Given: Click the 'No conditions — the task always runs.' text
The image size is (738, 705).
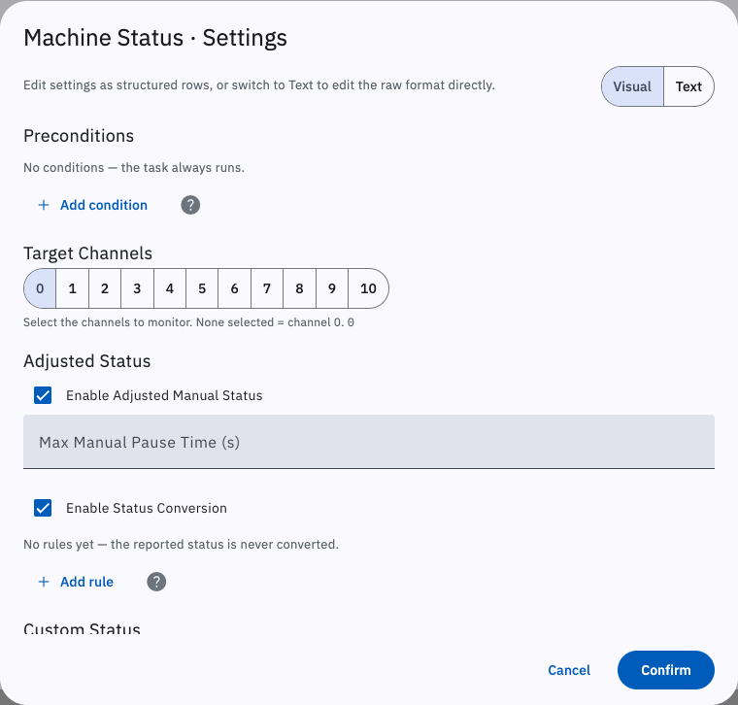Looking at the screenshot, I should click(134, 168).
